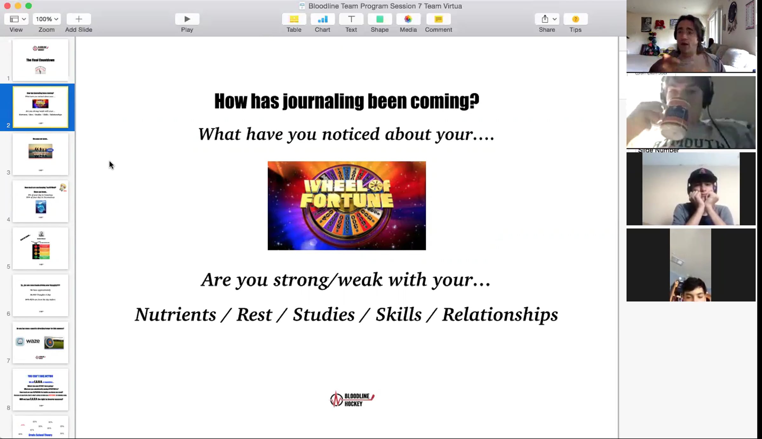The width and height of the screenshot is (762, 439).
Task: Close the Keynote window with red button
Action: coord(7,6)
